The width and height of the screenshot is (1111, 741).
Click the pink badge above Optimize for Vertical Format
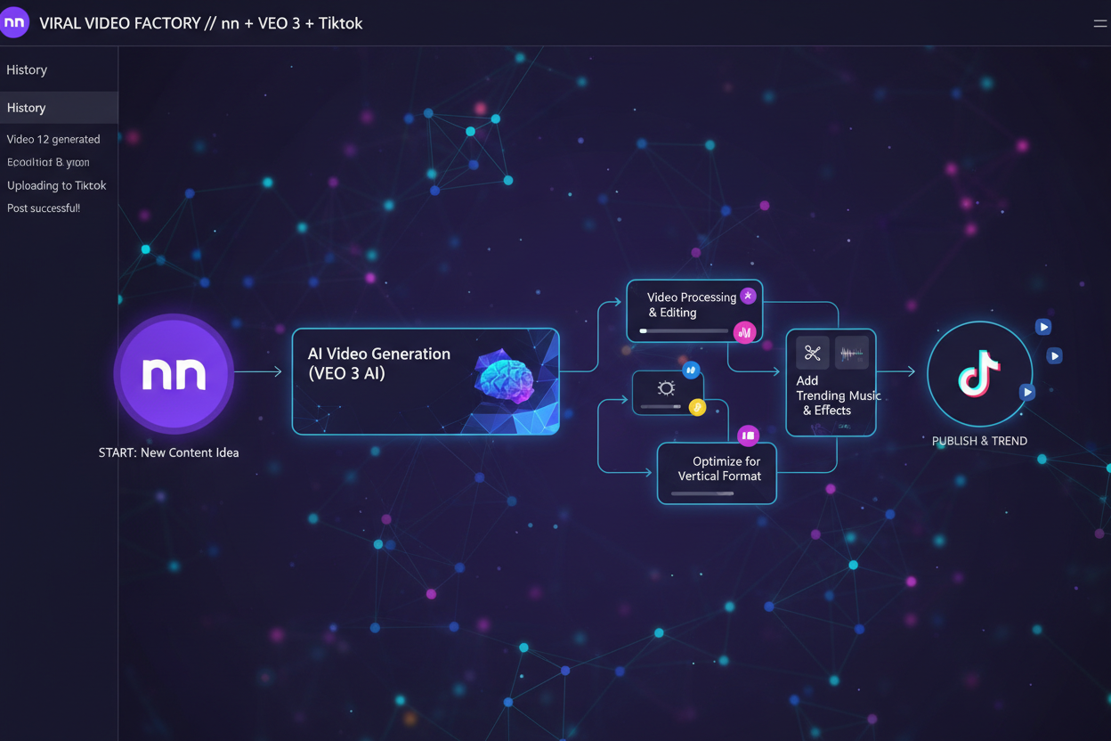(x=748, y=436)
